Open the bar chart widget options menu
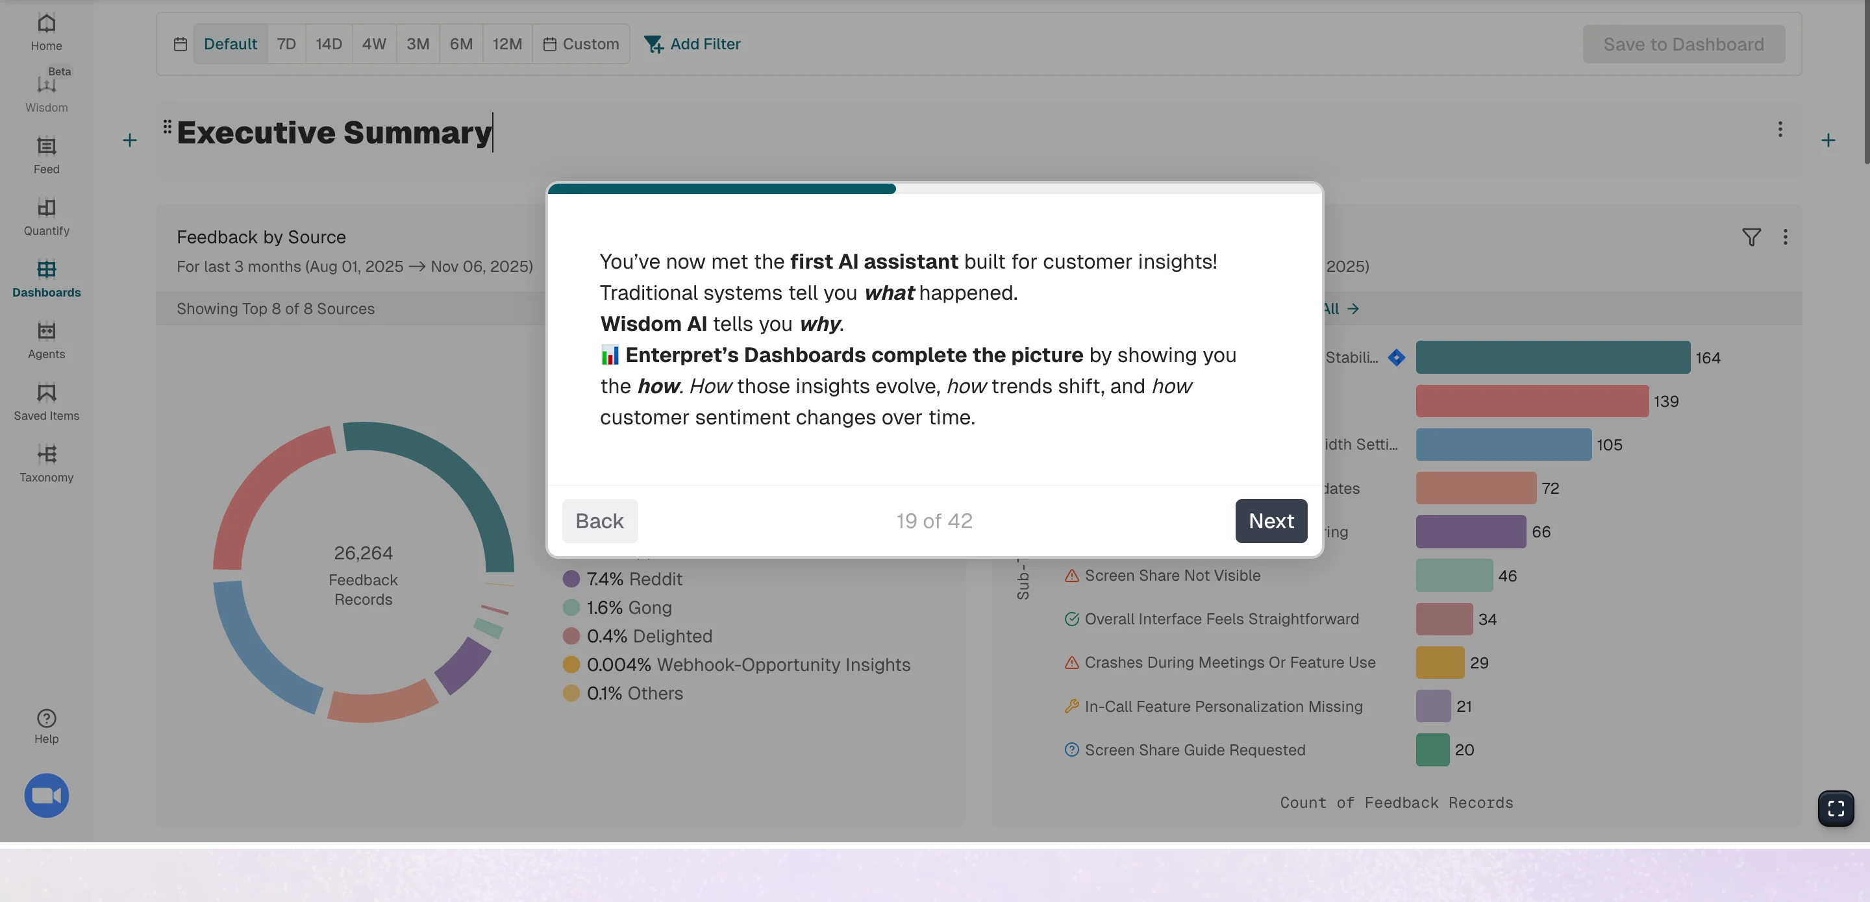Image resolution: width=1870 pixels, height=902 pixels. pos(1786,238)
